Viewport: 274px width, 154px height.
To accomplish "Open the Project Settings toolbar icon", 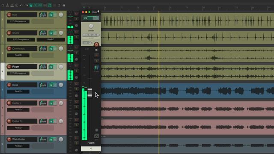I will click(x=17, y=5).
